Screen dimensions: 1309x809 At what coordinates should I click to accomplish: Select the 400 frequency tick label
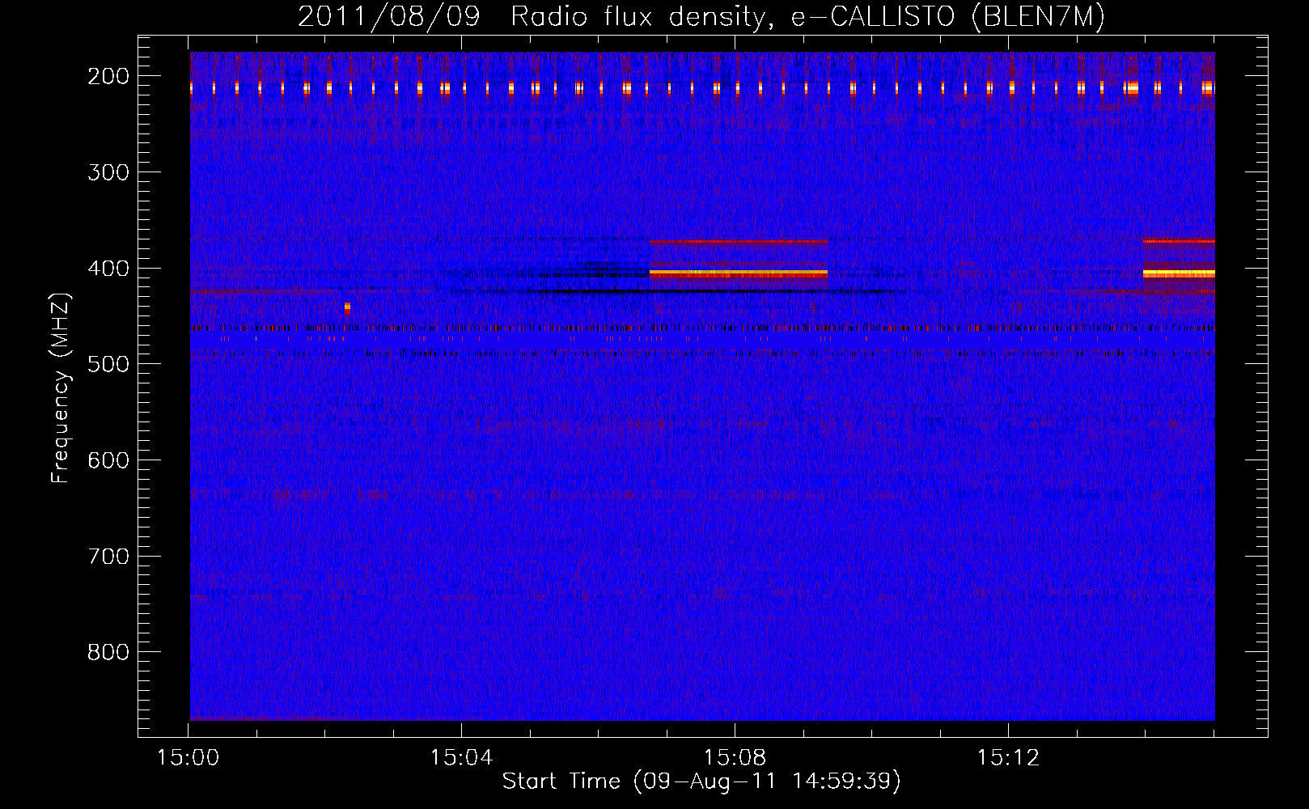[x=108, y=269]
